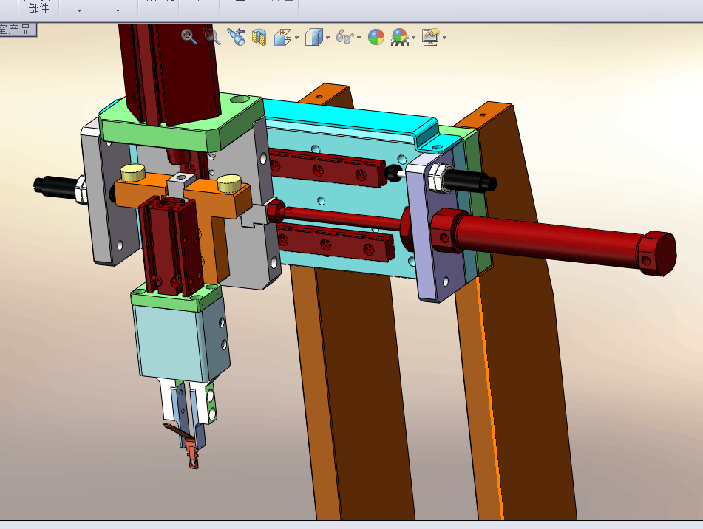Open the View Orientation cube icon
Screen dimensions: 703x529
[282, 37]
